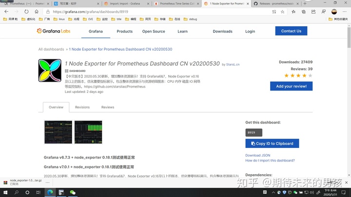Open the Grafana menu in site navigation
Screen dimensions: 351x197
coord(96,31)
